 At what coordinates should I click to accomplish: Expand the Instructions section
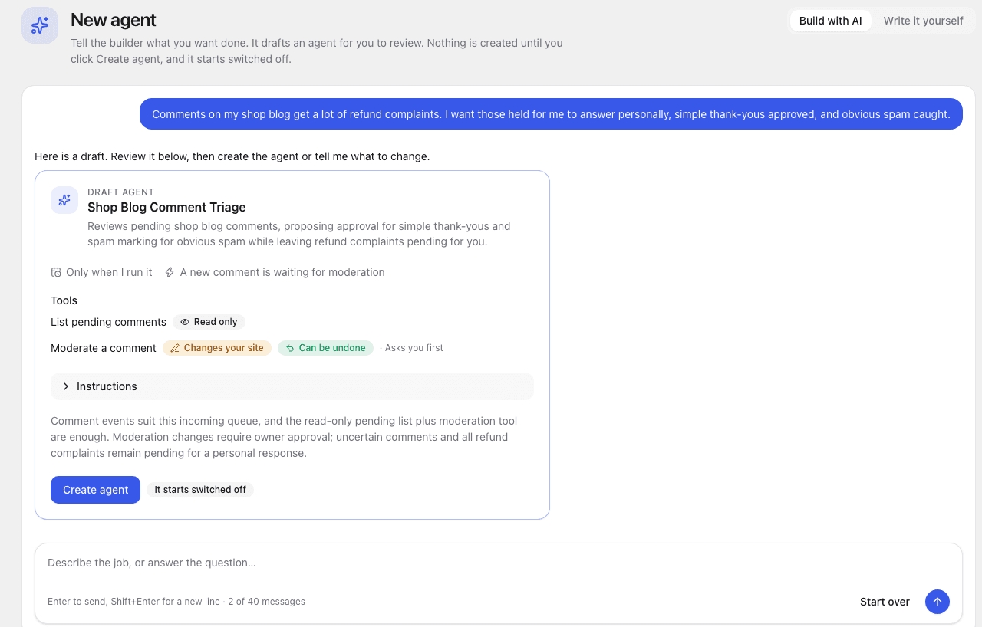292,386
